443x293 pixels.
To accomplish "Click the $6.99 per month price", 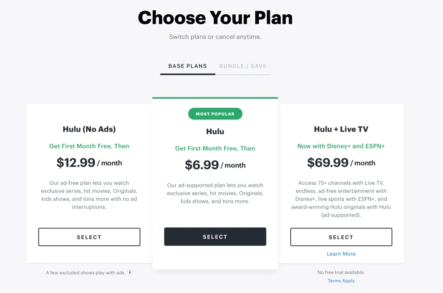I will (215, 165).
